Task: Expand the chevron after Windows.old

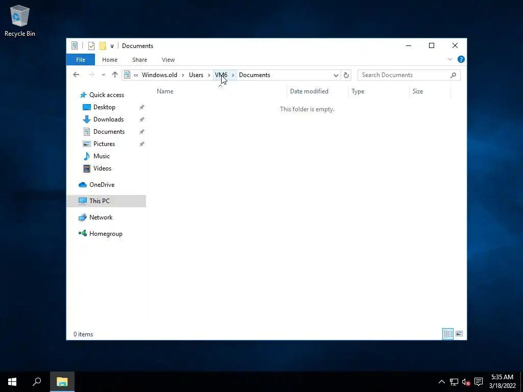Action: [183, 75]
